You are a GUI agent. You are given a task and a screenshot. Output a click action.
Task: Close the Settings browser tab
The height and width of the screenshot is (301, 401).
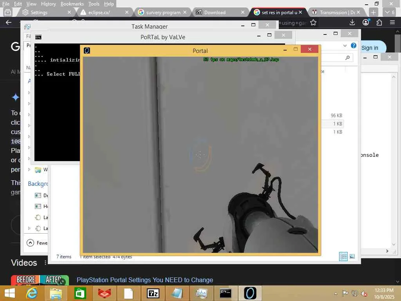(69, 12)
